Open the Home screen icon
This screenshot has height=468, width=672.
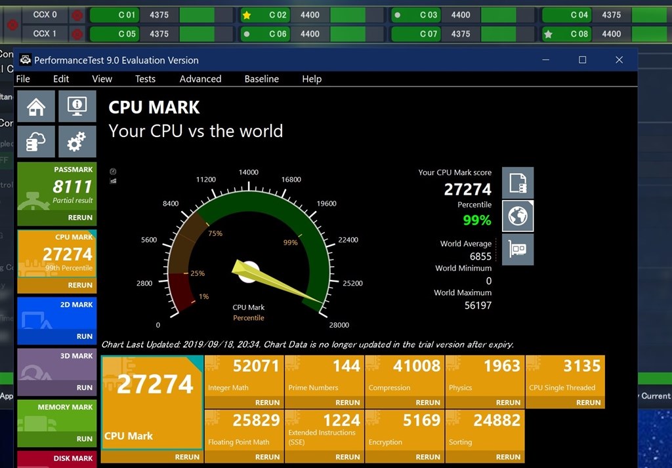[x=36, y=106]
